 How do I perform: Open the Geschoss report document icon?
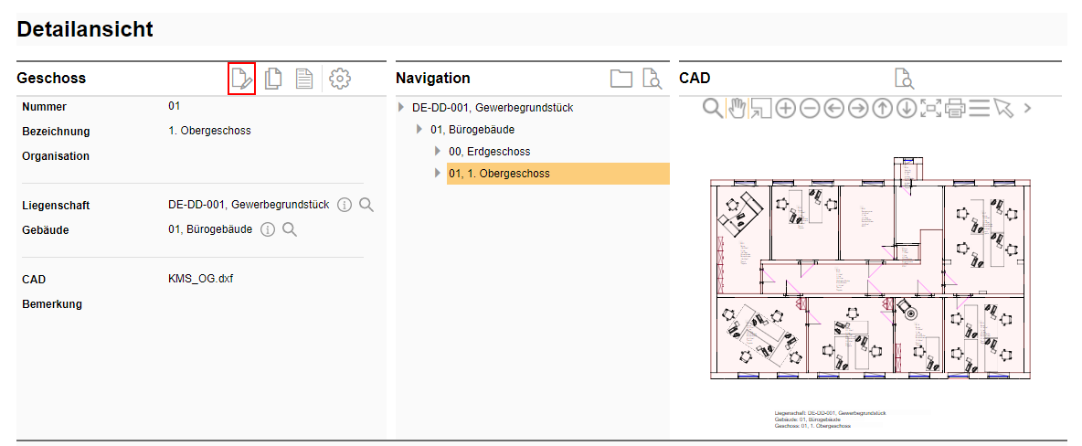[x=303, y=79]
